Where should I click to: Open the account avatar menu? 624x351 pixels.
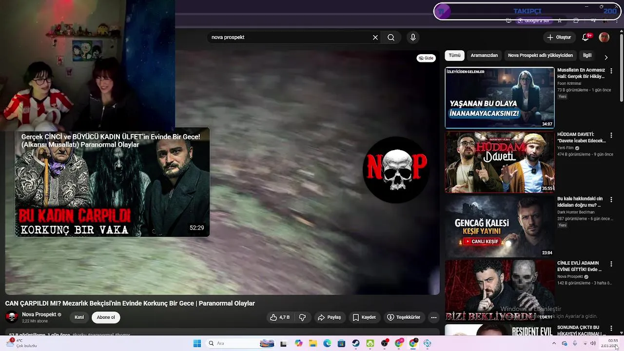pos(604,38)
